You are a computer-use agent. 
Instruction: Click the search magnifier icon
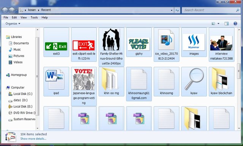click(x=238, y=10)
